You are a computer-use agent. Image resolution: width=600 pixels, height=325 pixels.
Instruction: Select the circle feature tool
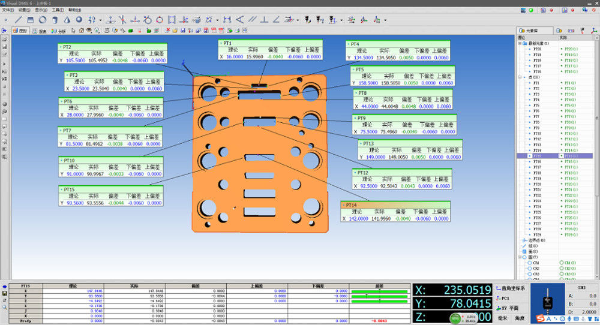43,20
